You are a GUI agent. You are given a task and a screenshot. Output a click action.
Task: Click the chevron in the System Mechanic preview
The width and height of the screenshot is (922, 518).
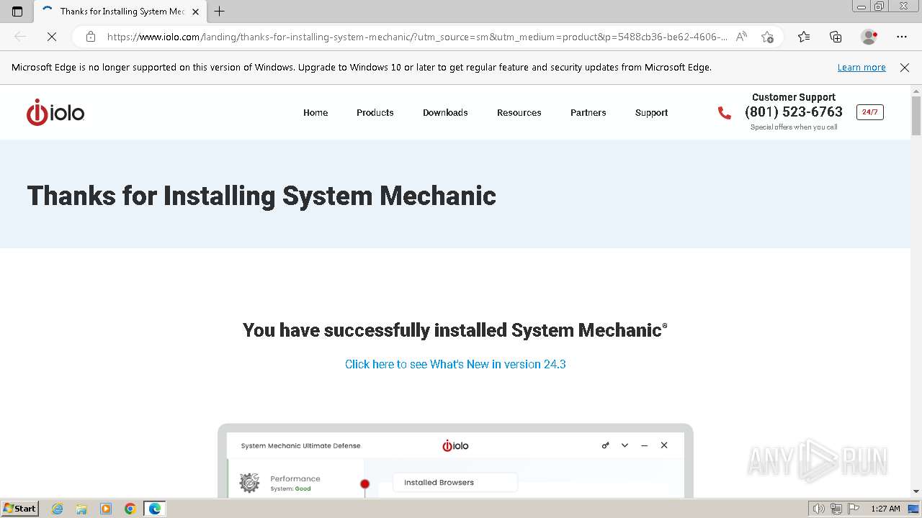coord(625,445)
